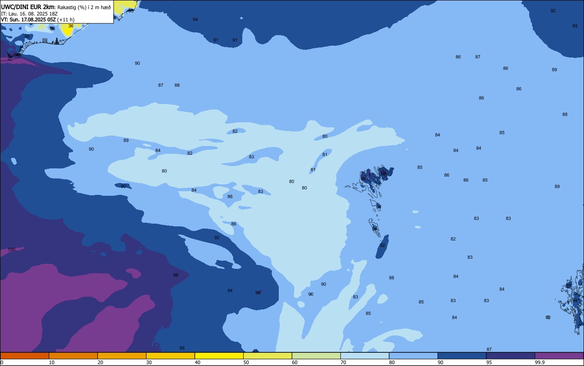
Task: Click the purple legend swatch above 99.9
Action: [559, 356]
